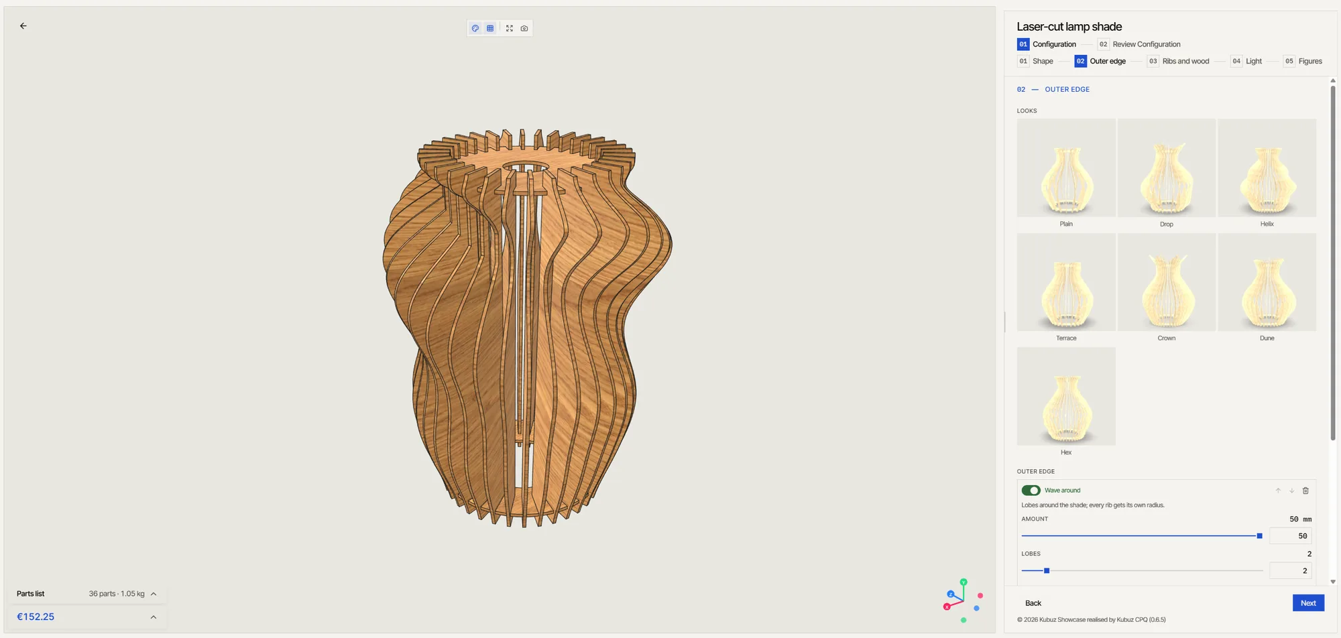This screenshot has width=1341, height=638.
Task: Go back using the top-left arrow
Action: point(23,26)
